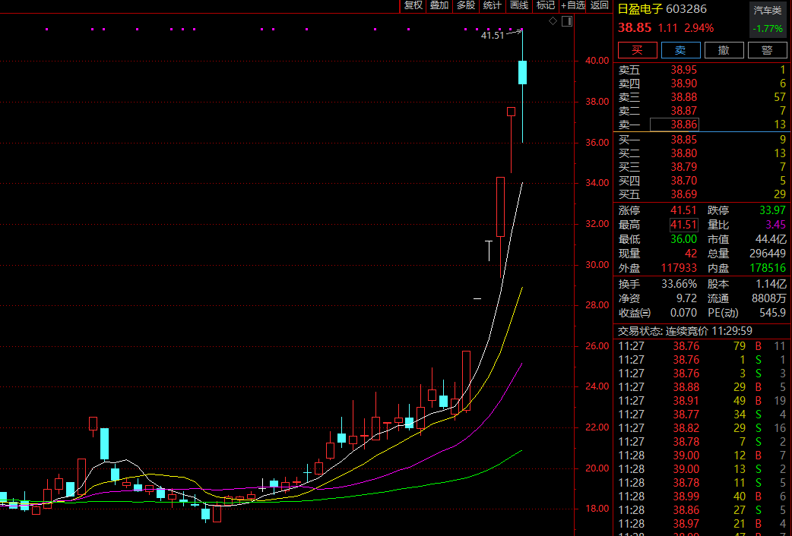Open the 统计 statistics tool

(x=493, y=5)
